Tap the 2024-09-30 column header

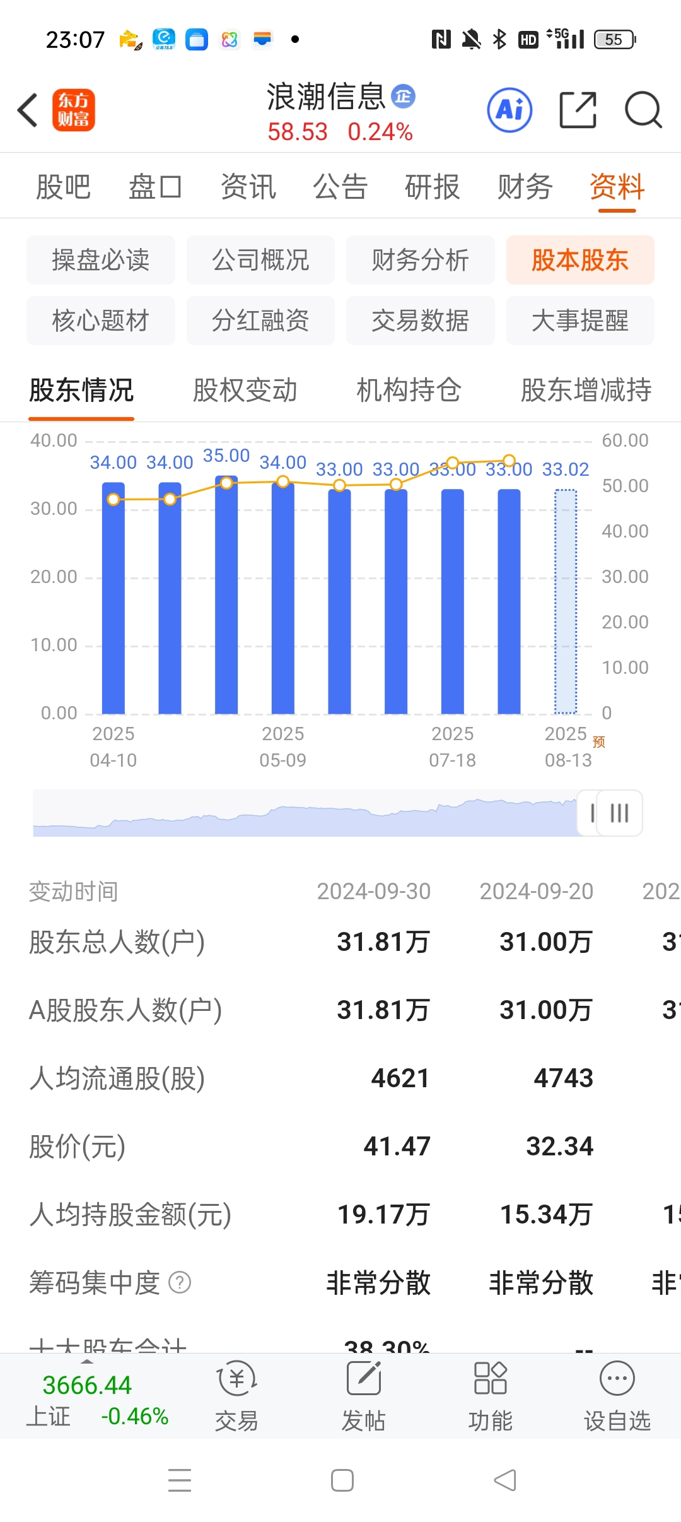[x=373, y=891]
